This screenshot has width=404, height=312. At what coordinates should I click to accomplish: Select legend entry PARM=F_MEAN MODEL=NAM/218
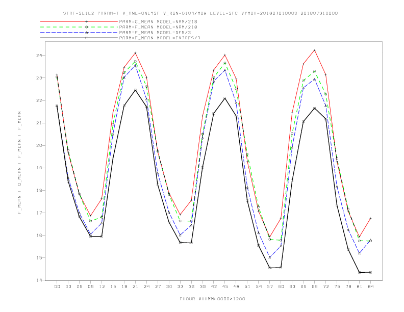[158, 27]
